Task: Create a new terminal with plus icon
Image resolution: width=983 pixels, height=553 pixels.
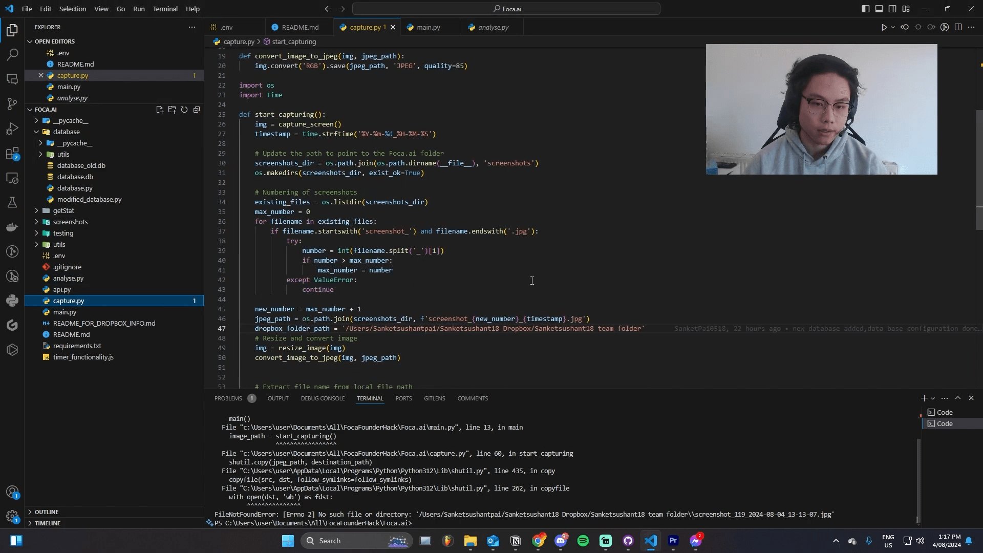Action: 924,398
